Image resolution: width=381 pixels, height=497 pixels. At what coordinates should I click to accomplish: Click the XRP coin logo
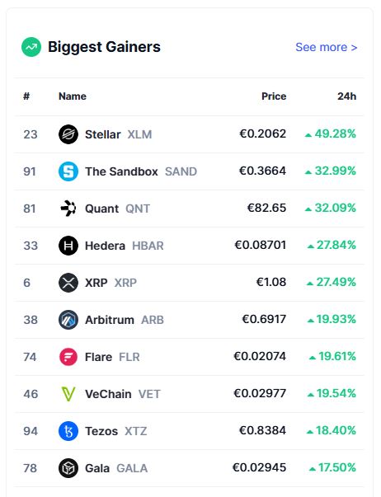(x=68, y=283)
